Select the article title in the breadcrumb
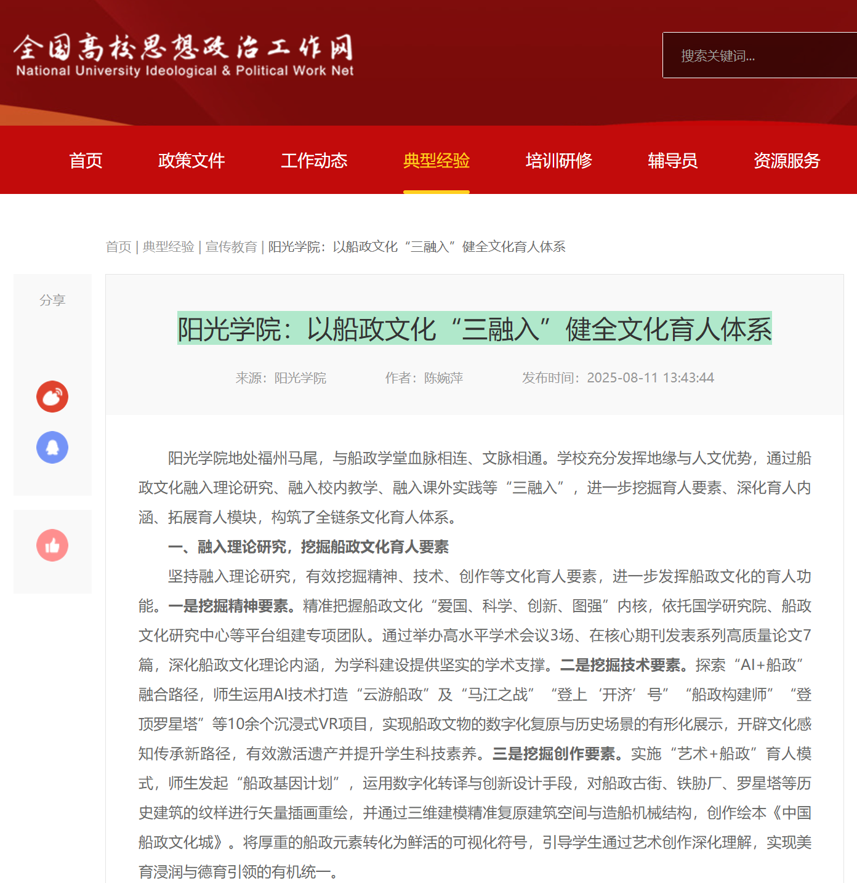The image size is (857, 883). click(x=417, y=247)
